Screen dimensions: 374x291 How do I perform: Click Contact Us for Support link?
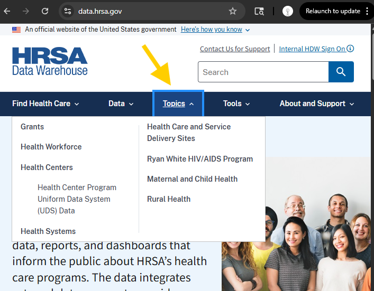235,49
